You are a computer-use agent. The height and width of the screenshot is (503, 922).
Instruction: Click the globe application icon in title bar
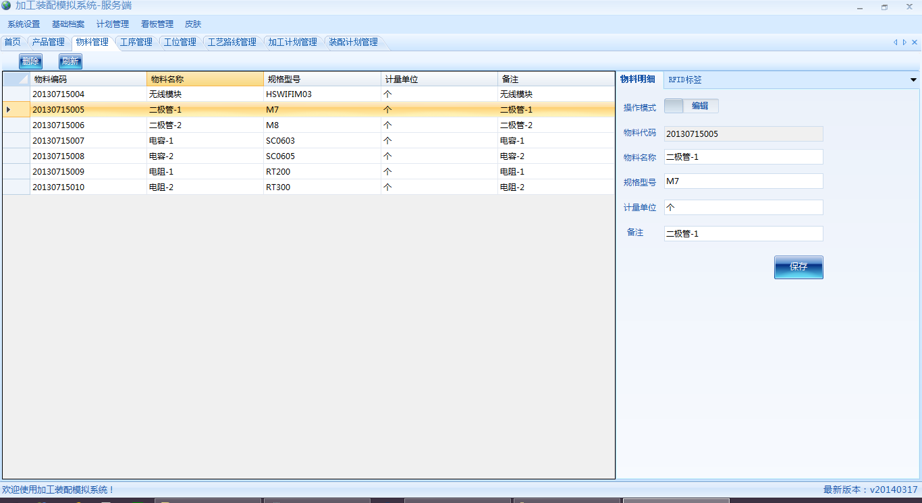6,6
